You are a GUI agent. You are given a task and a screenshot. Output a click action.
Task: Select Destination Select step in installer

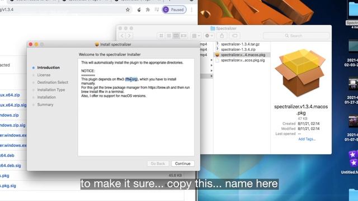click(x=53, y=82)
